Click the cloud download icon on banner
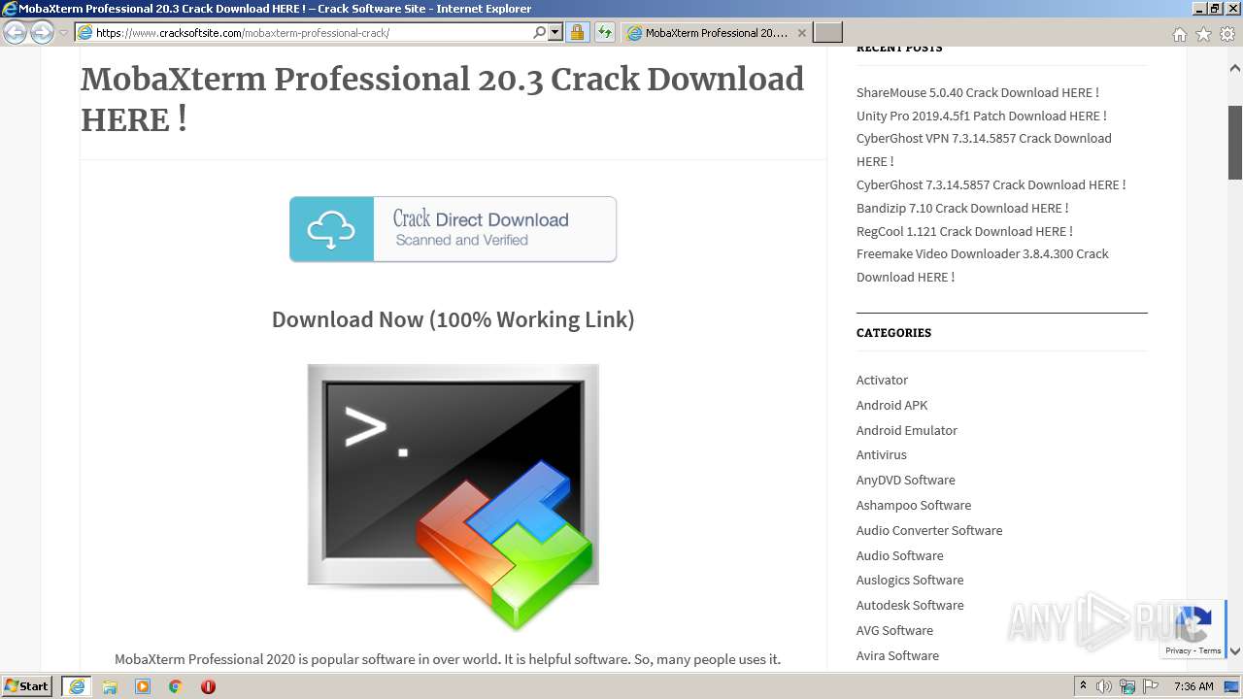 click(x=331, y=230)
